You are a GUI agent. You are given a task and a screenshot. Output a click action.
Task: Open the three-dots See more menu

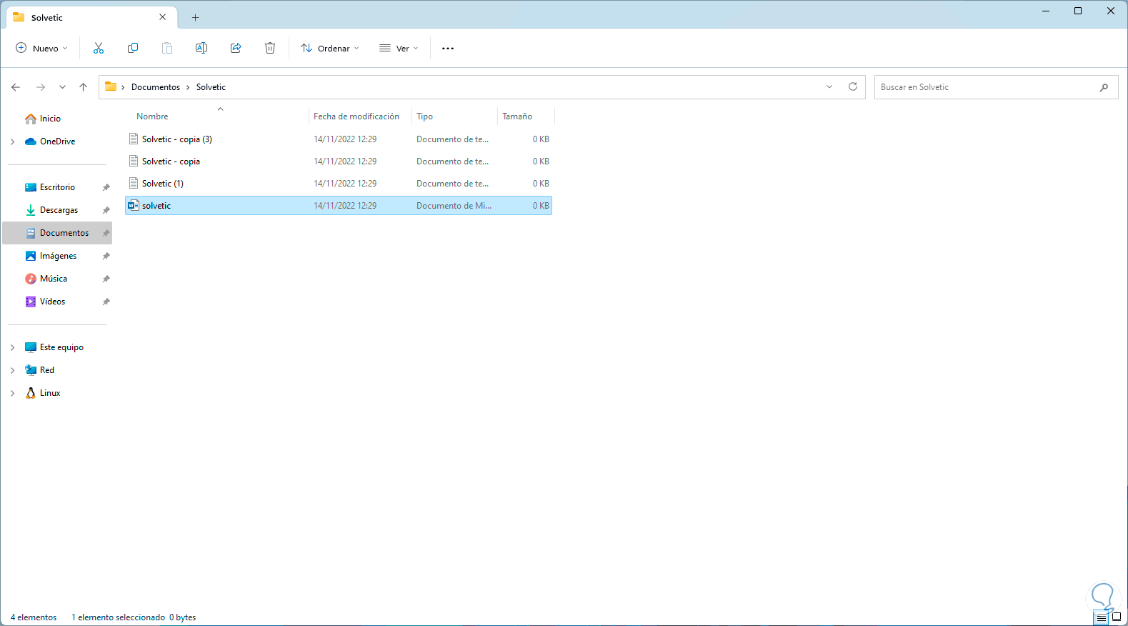tap(448, 49)
